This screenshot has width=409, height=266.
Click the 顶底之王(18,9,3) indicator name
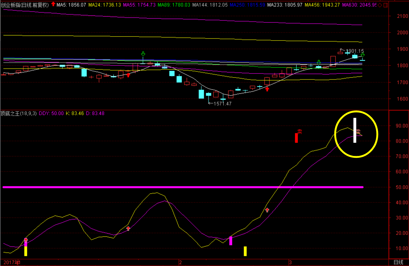[x=19, y=114]
